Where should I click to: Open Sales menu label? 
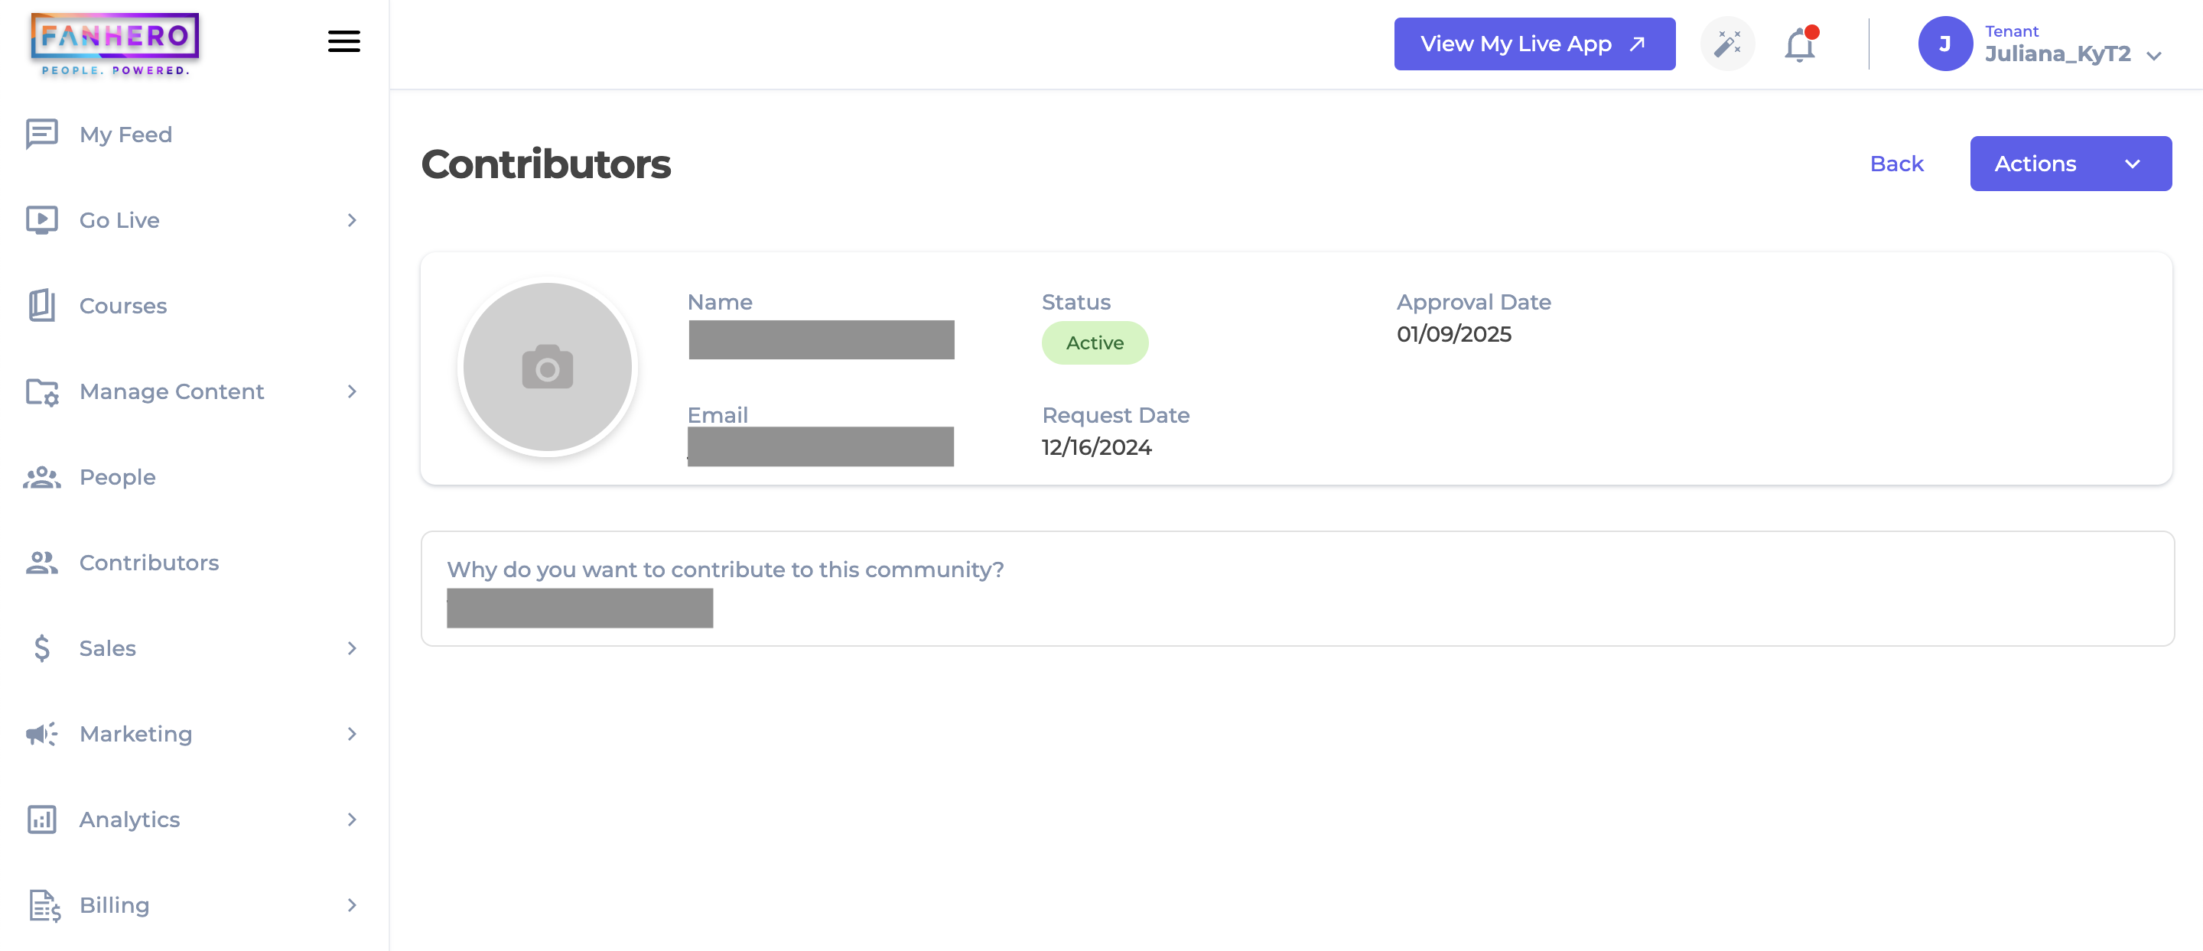point(108,648)
